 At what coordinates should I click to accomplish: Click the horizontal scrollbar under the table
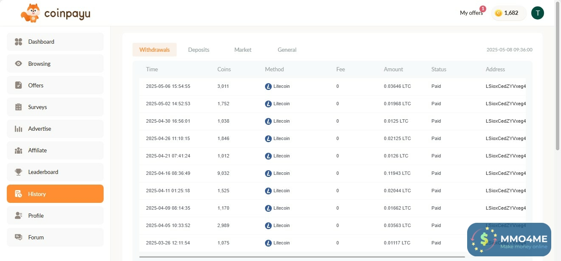[x=302, y=256]
